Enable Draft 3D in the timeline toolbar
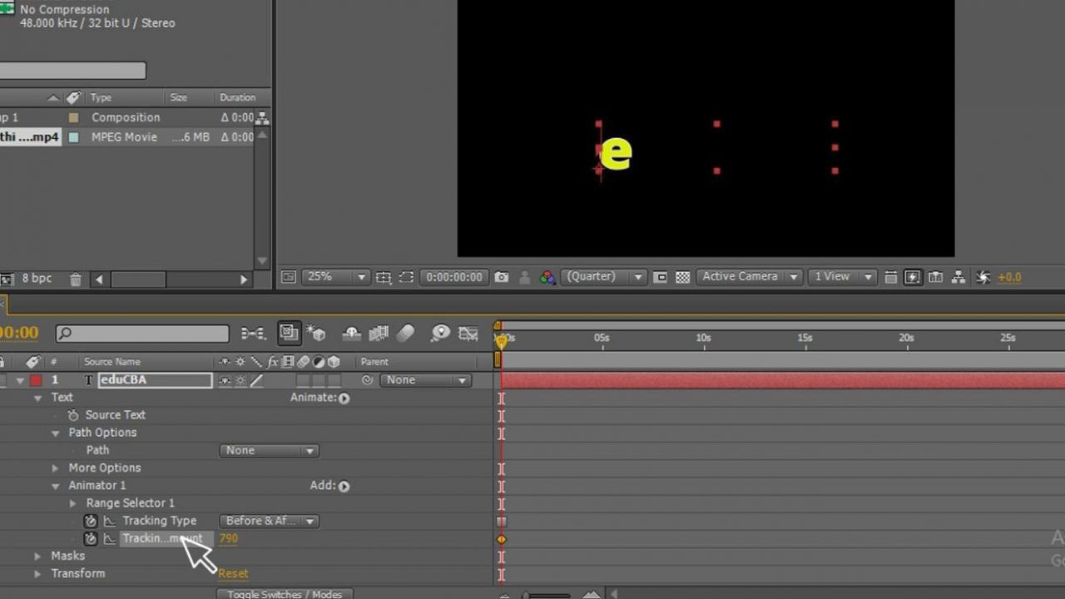The width and height of the screenshot is (1065, 599). point(318,333)
